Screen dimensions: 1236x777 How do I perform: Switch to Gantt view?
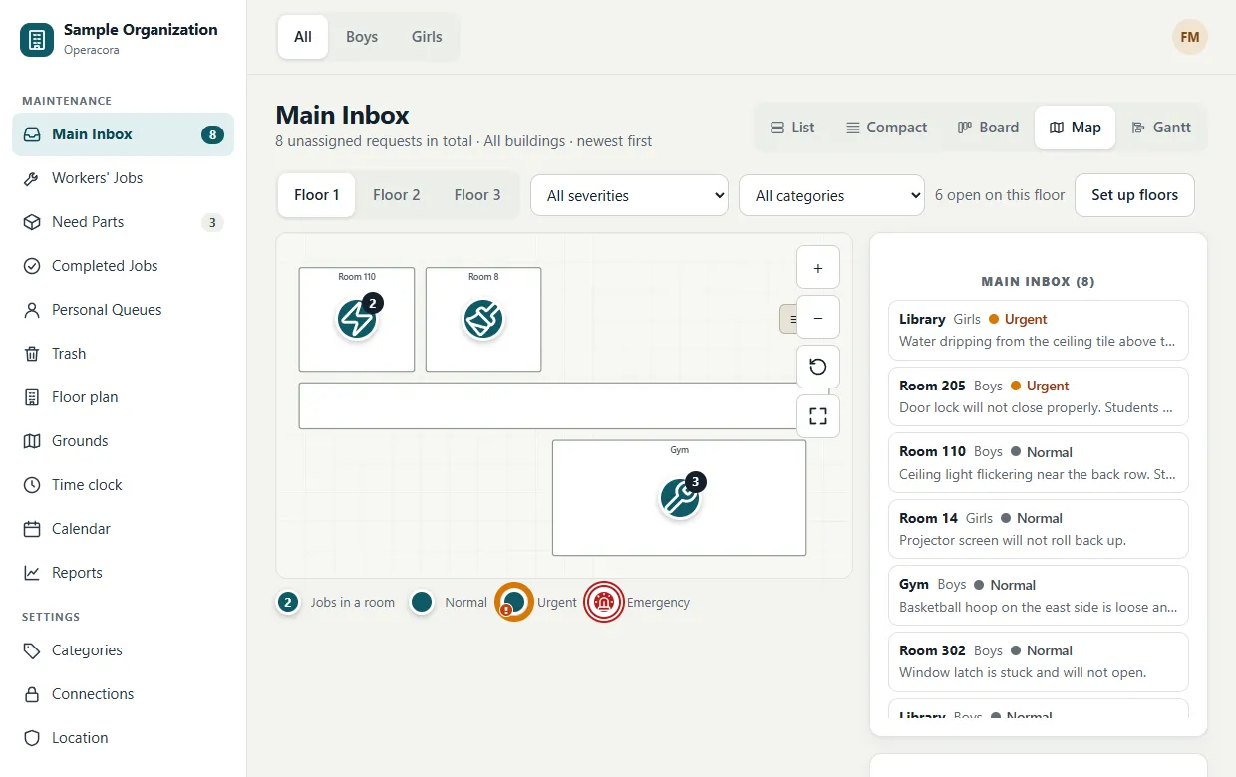[x=1161, y=128]
